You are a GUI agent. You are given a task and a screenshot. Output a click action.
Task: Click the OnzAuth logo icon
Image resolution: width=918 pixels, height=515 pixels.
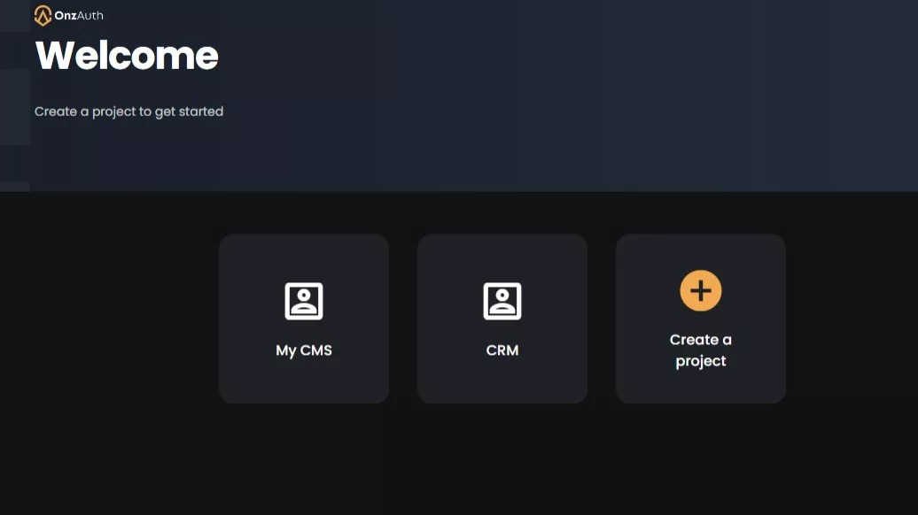(x=43, y=15)
